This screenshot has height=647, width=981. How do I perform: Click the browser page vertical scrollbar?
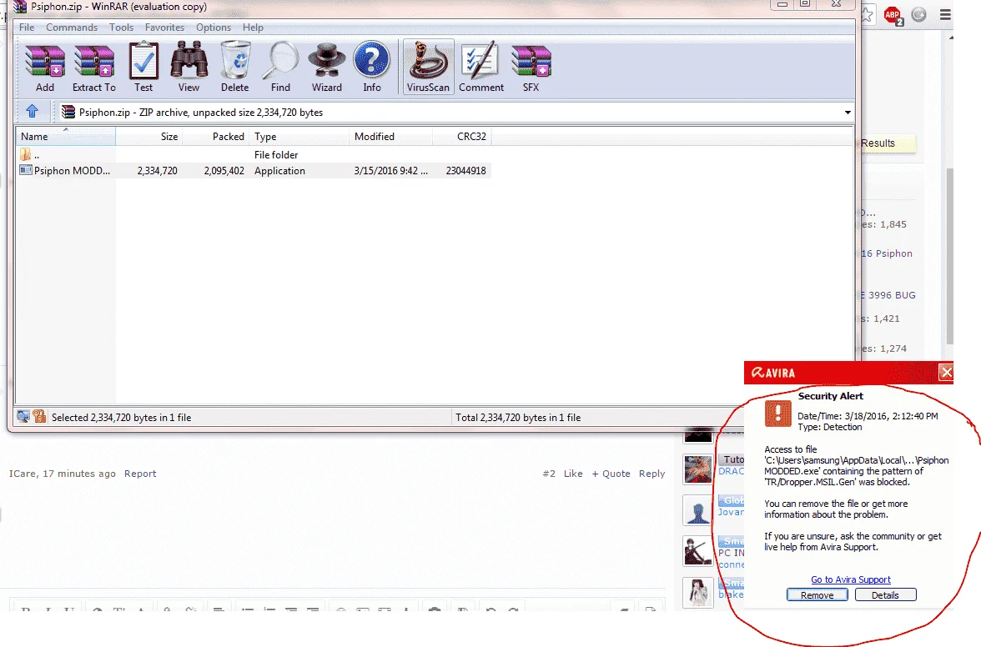(x=949, y=255)
